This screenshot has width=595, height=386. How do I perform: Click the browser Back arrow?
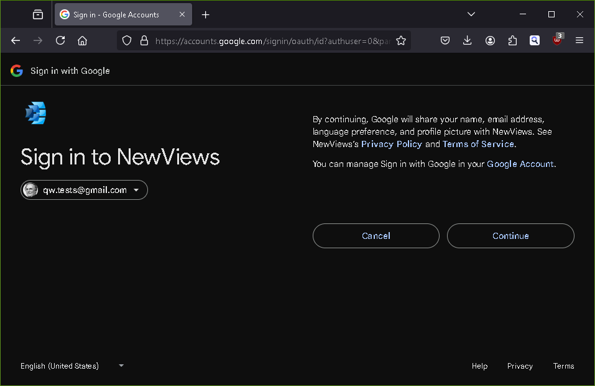coord(16,40)
